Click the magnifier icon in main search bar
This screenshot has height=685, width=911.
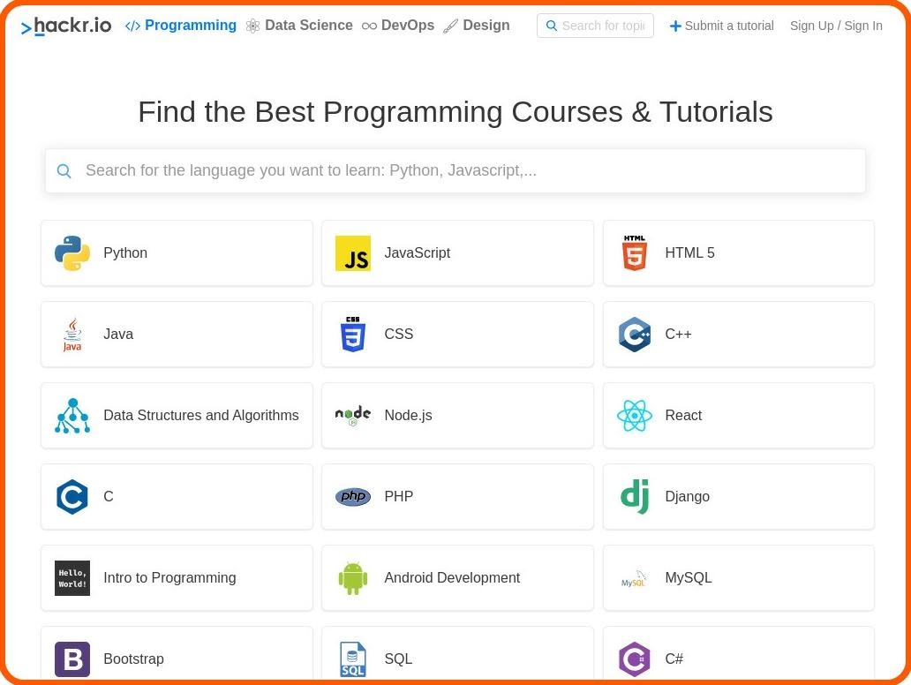64,171
